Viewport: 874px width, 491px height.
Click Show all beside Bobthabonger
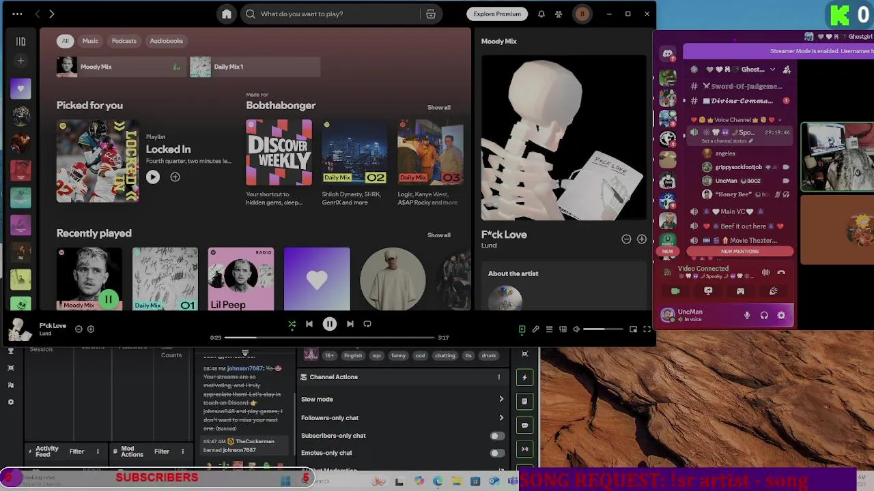439,108
